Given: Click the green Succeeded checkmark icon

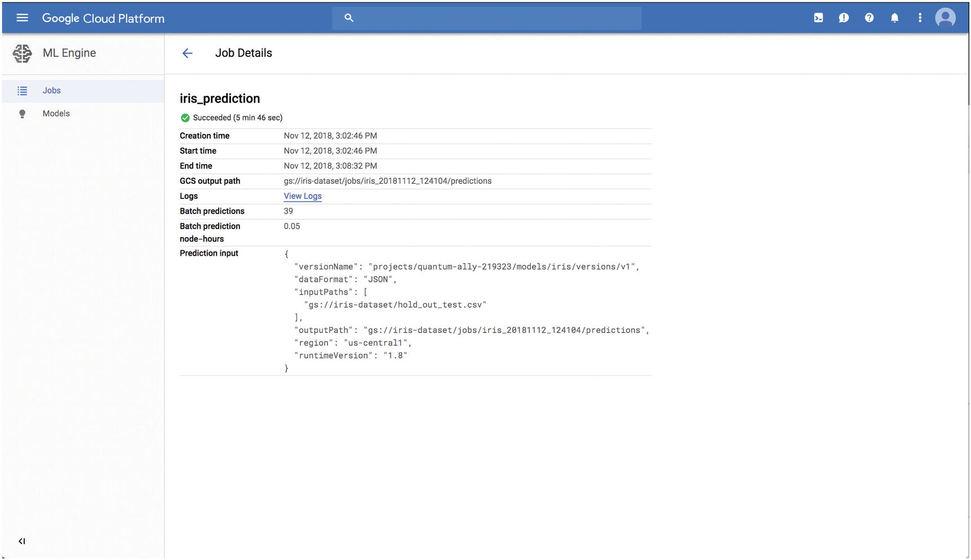Looking at the screenshot, I should 185,118.
